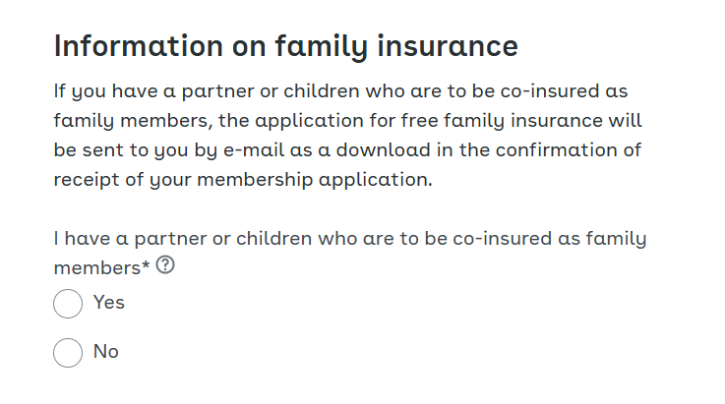Click the required asterisk after "members"
The image size is (725, 404).
point(146,264)
